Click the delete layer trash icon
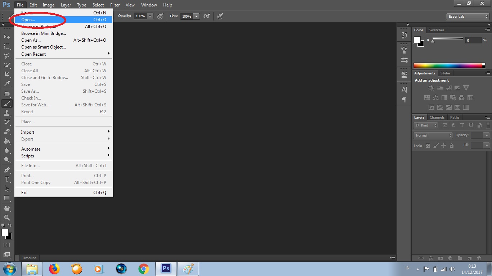The image size is (492, 276). point(479,258)
